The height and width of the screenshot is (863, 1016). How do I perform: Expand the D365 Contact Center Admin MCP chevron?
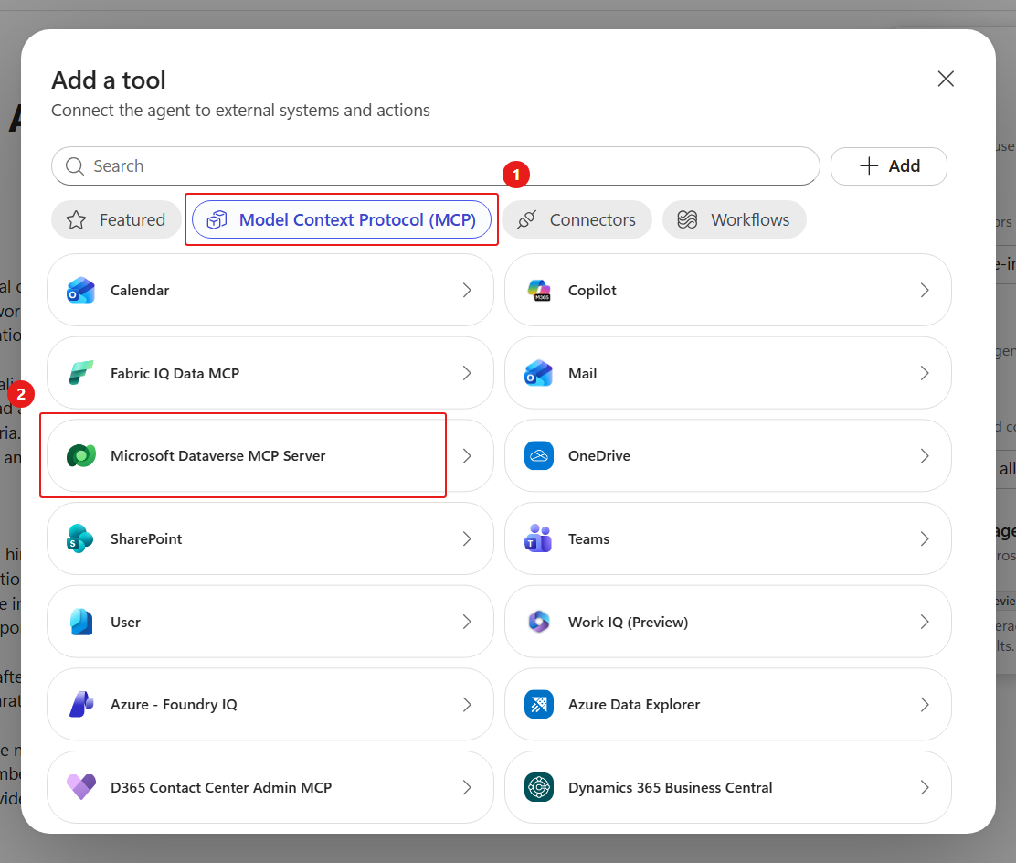click(x=467, y=787)
